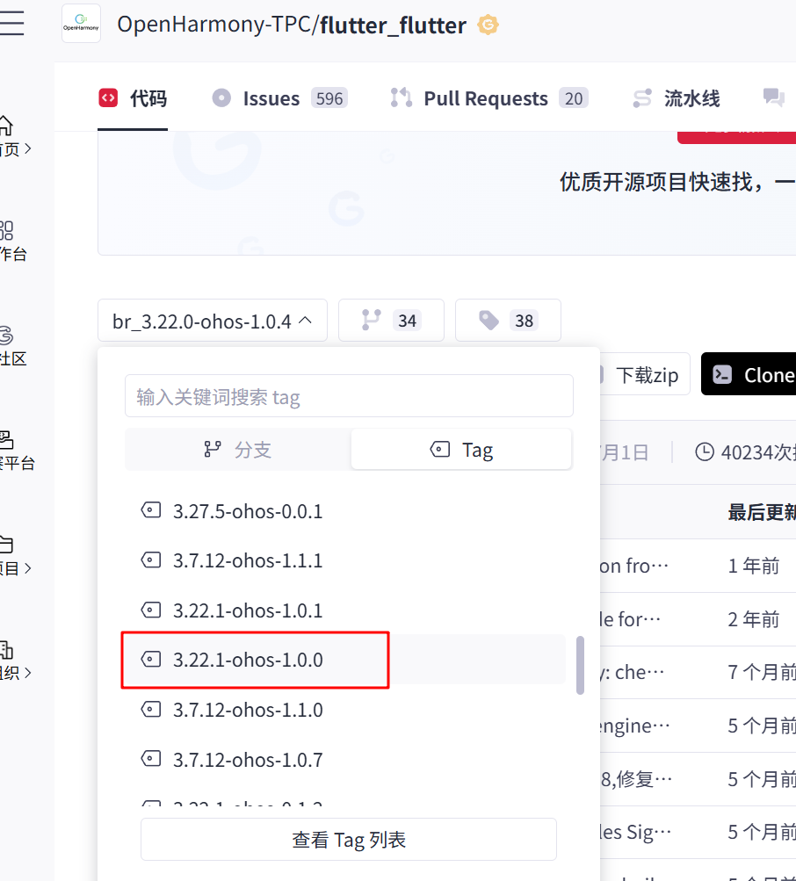
Task: Open the Issues tab
Action: pyautogui.click(x=279, y=98)
